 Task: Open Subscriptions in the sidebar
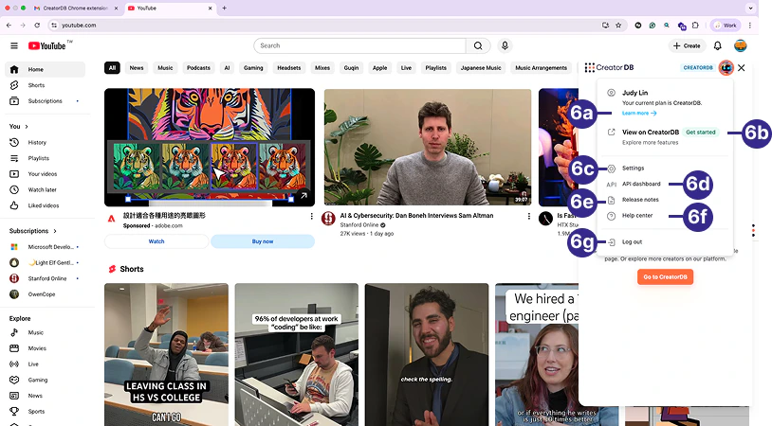45,100
